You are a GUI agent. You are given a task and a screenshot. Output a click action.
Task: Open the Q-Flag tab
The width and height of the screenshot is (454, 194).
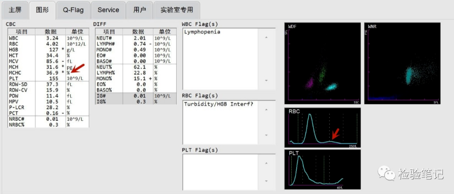(x=73, y=10)
